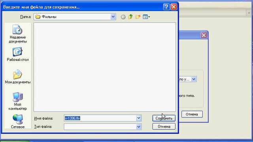Go to Рабочий стол location
This screenshot has width=253, height=142.
click(x=17, y=54)
